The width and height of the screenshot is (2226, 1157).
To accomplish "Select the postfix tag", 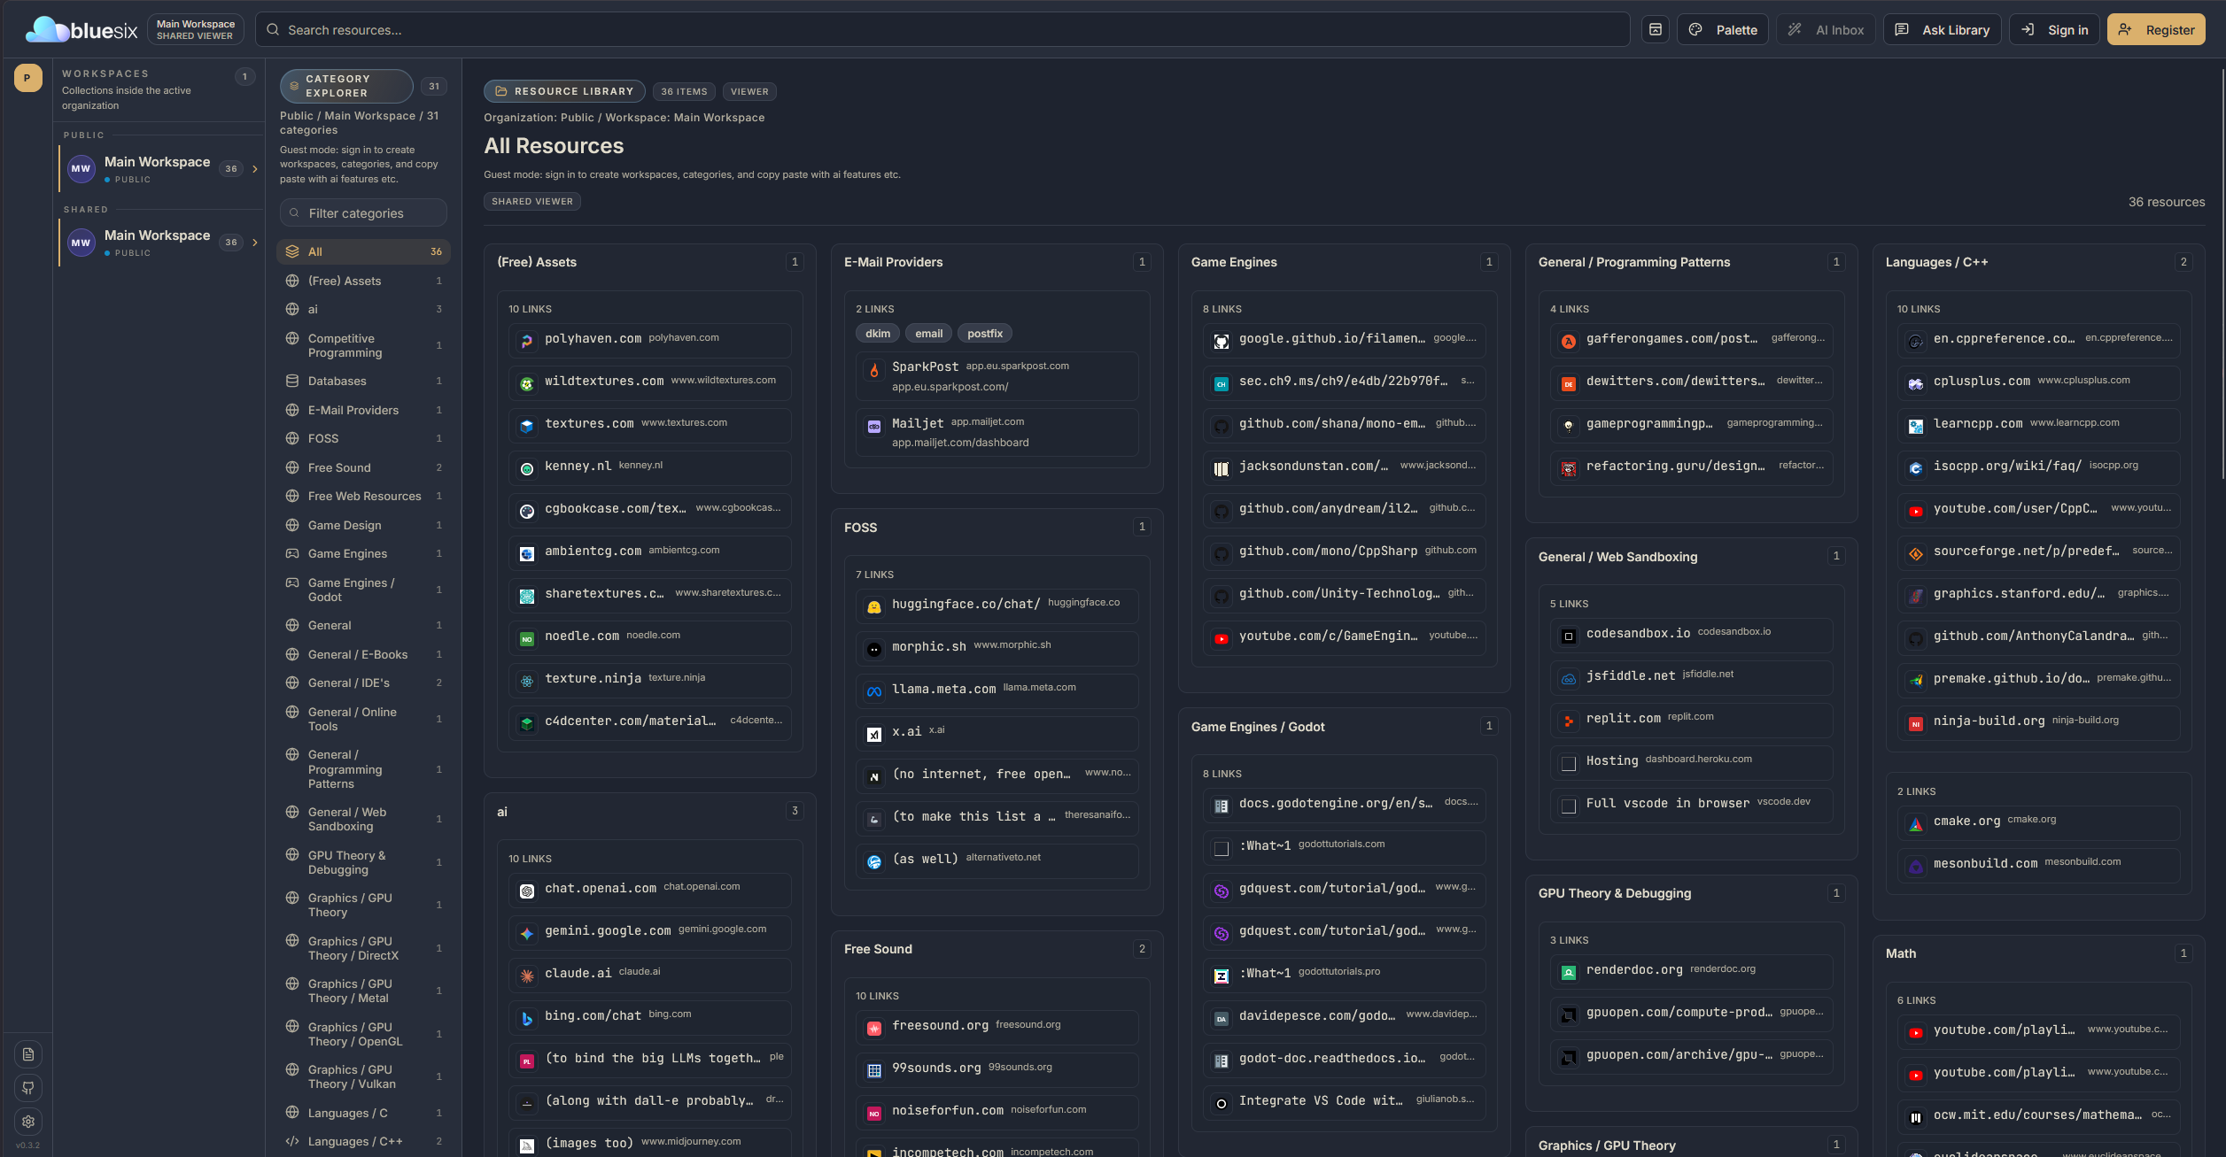I will coord(985,334).
